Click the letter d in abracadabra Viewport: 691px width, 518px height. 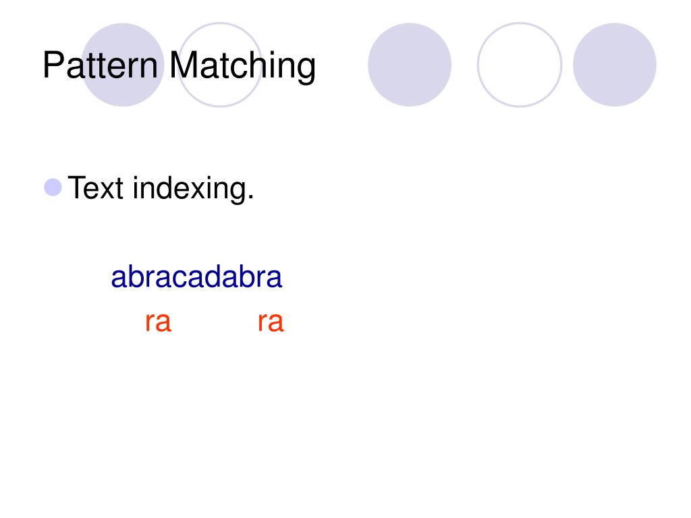coord(212,277)
